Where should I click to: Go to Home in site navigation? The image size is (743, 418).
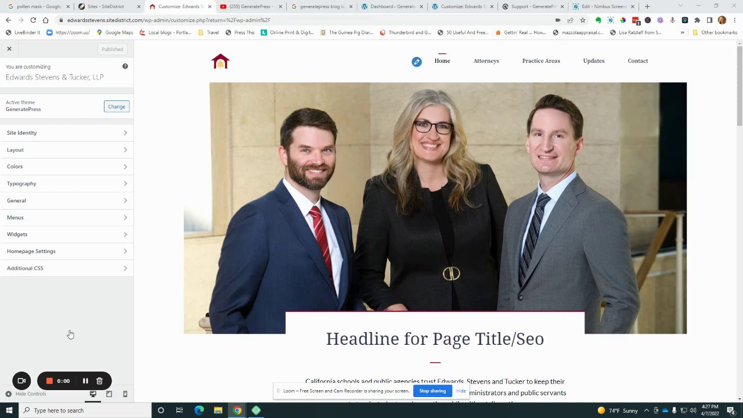442,60
